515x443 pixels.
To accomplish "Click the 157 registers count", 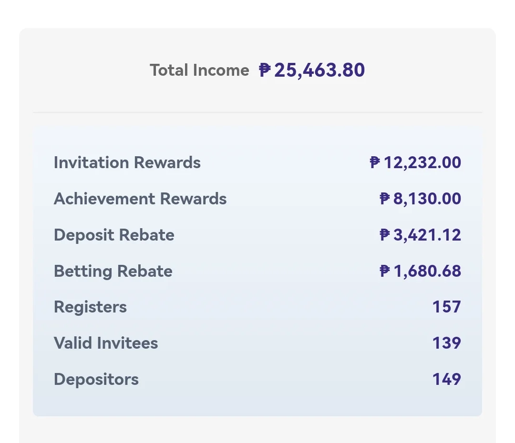I will (x=447, y=307).
